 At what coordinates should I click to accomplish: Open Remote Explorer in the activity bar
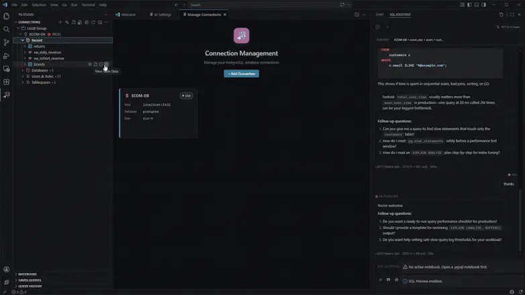coord(6,69)
